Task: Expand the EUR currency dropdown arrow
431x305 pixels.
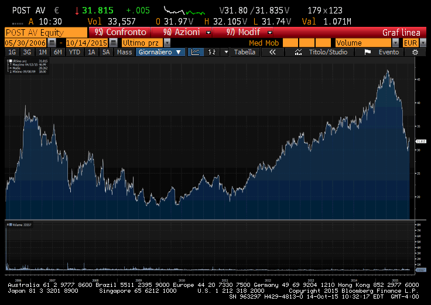Action: click(x=423, y=43)
